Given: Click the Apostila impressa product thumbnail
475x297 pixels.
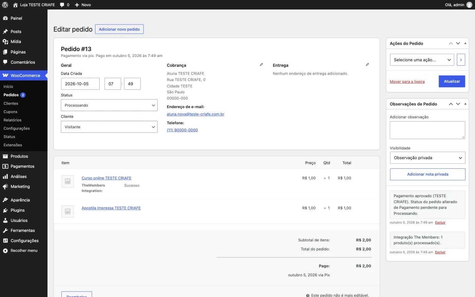Looking at the screenshot, I should [68, 211].
